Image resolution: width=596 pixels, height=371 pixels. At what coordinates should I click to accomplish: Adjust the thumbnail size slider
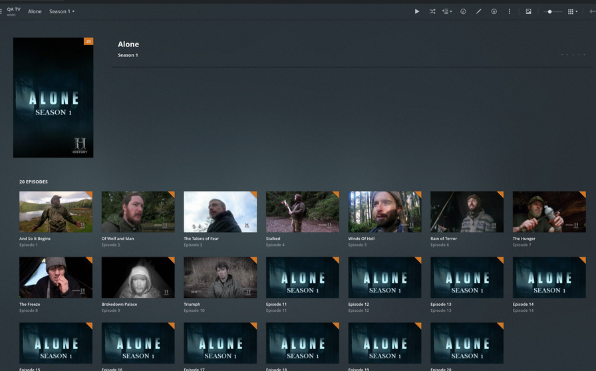pos(552,12)
